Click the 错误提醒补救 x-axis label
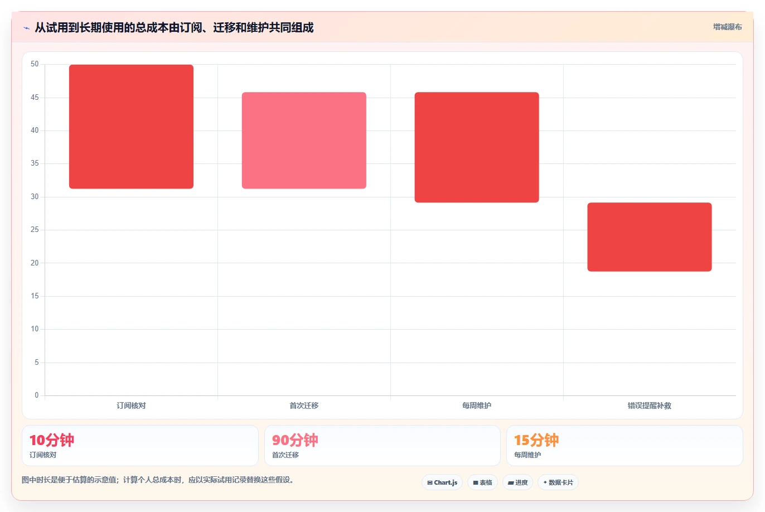765x512 pixels. coord(650,405)
